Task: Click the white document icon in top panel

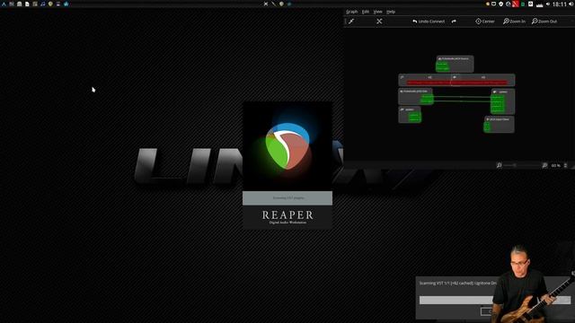Action: (x=27, y=4)
